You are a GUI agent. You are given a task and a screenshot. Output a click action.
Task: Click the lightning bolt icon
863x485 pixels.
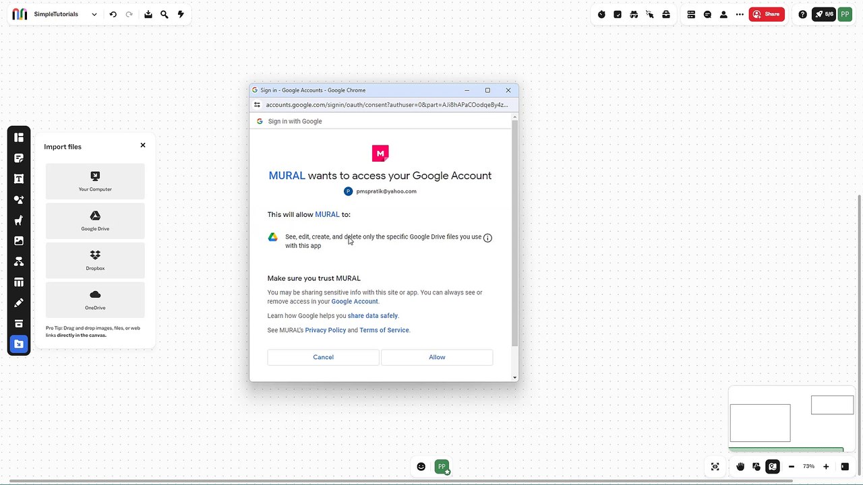[181, 14]
